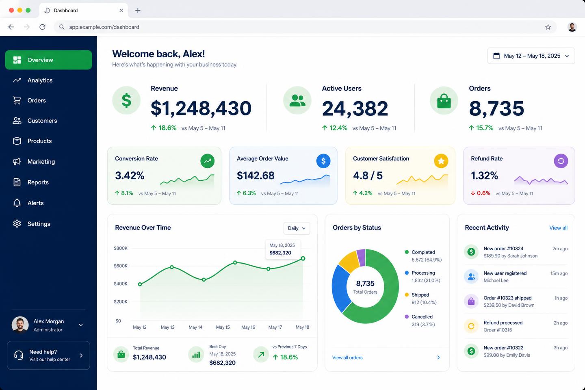Click the Revenue dollar sign icon
The width and height of the screenshot is (585, 390).
click(x=126, y=100)
